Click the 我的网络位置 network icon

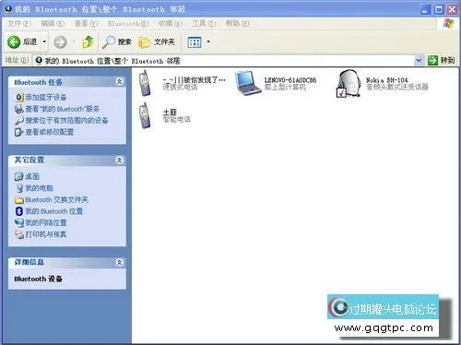pos(19,222)
